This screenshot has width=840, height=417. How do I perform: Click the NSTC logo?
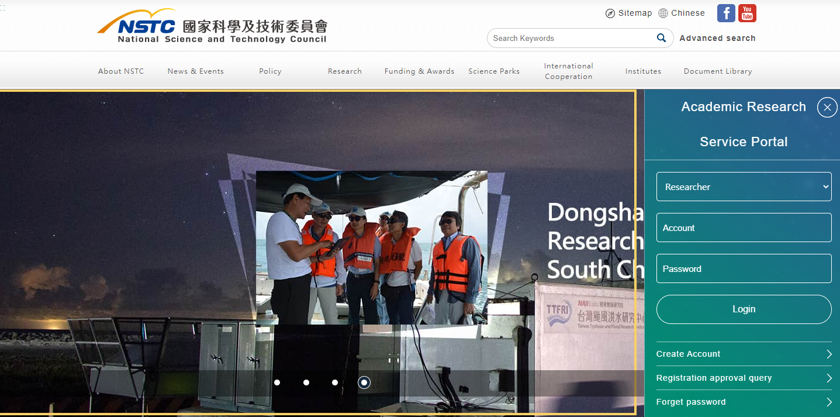click(212, 27)
